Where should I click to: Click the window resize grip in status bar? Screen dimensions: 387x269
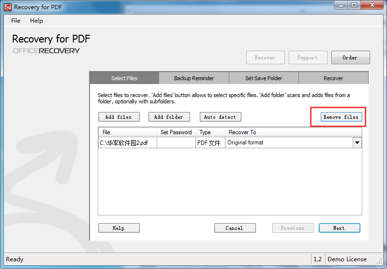pyautogui.click(x=380, y=262)
